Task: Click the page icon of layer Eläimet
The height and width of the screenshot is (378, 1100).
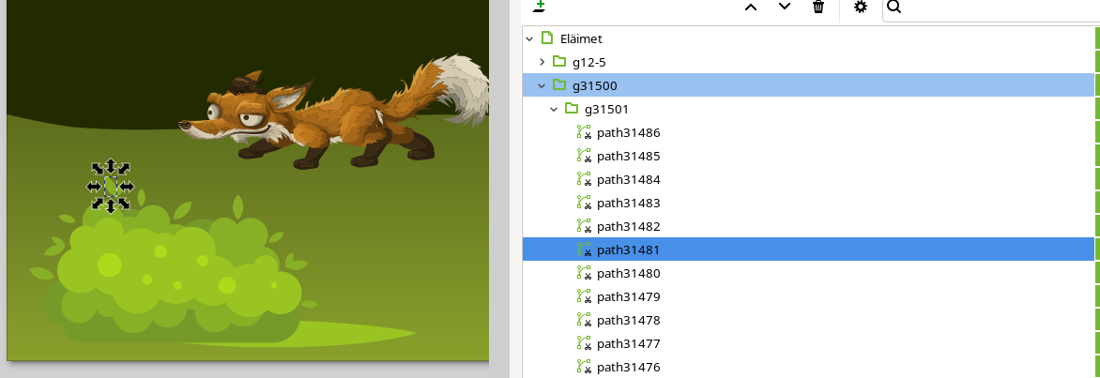Action: [547, 38]
